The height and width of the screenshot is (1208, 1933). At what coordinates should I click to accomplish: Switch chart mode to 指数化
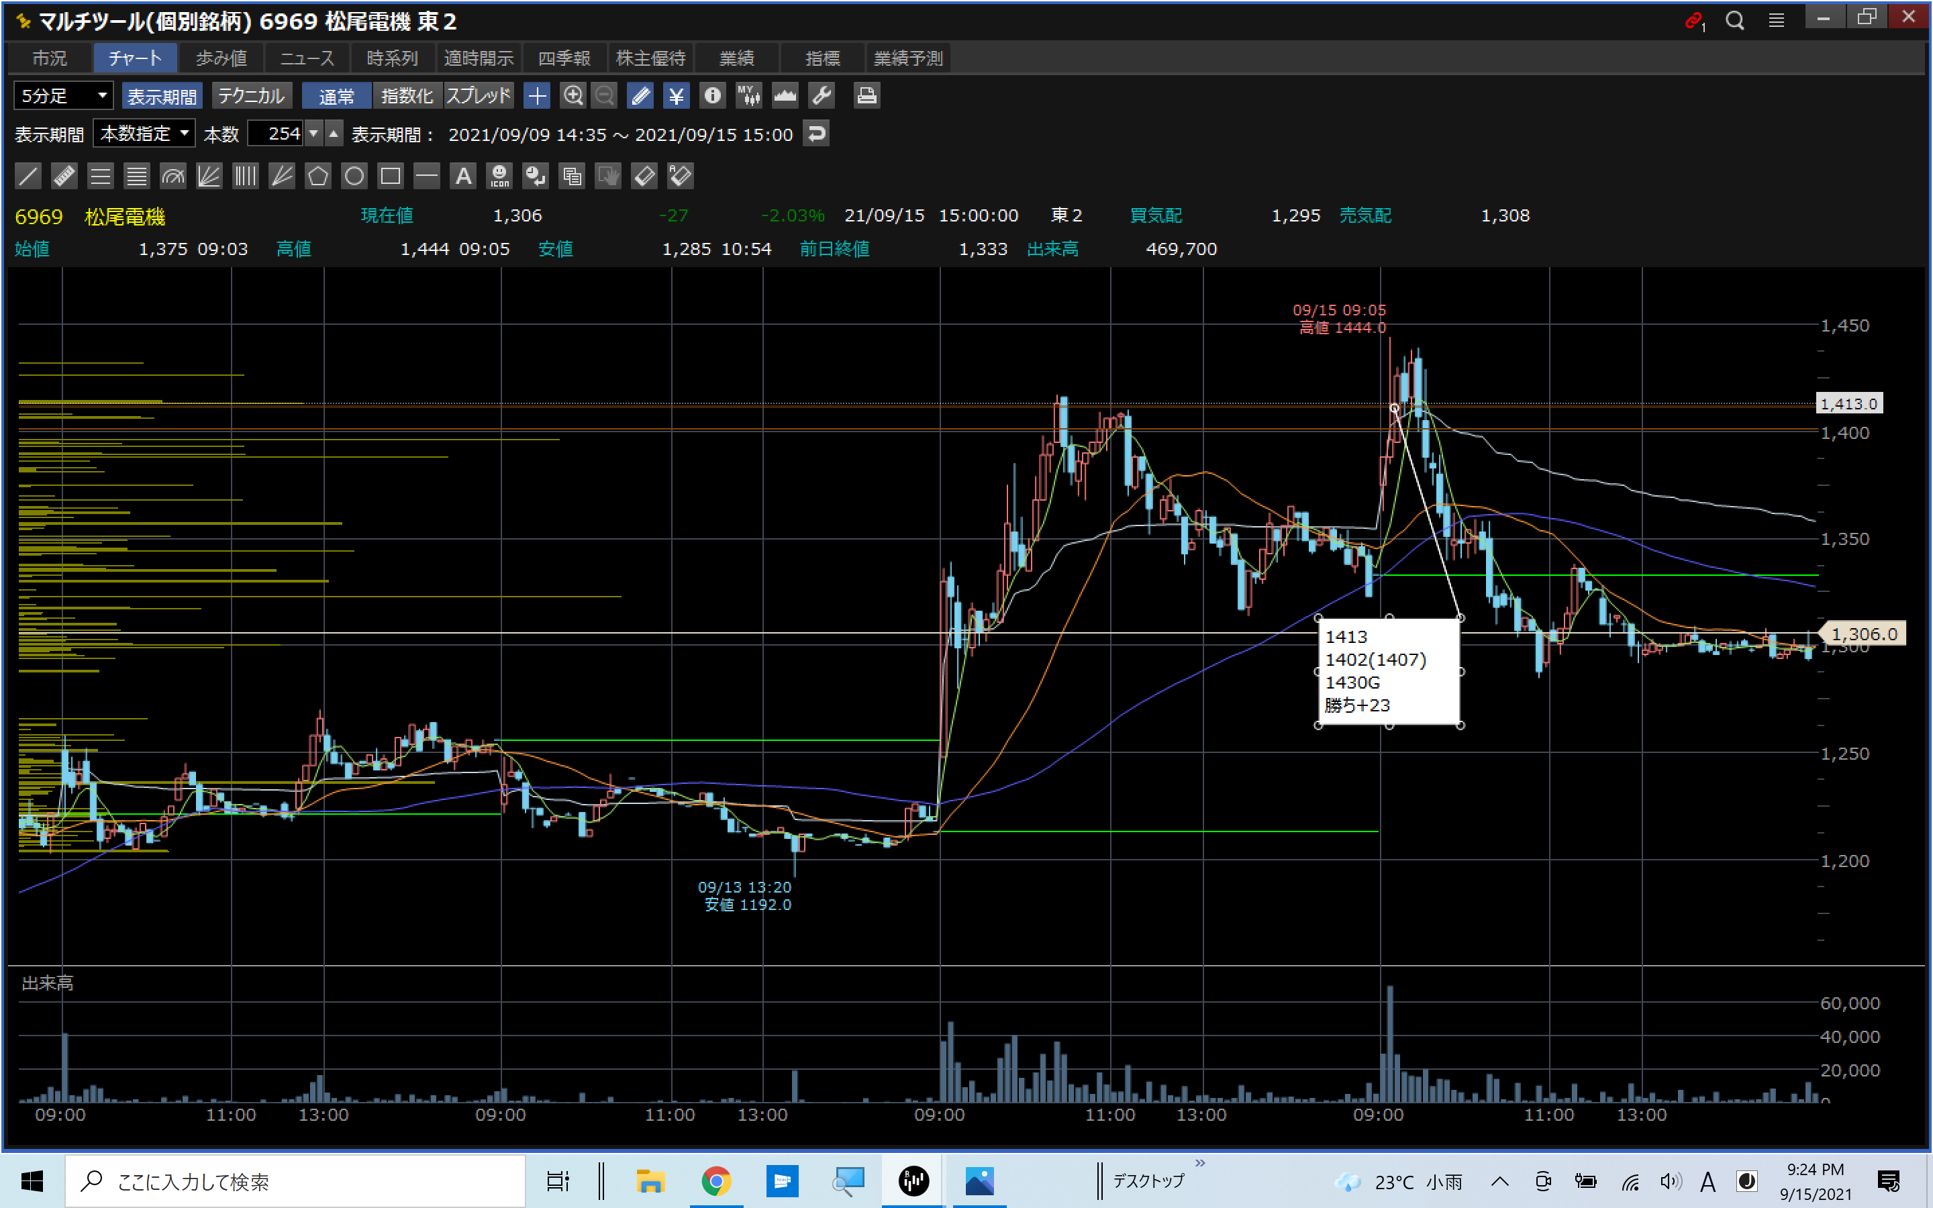tap(407, 96)
